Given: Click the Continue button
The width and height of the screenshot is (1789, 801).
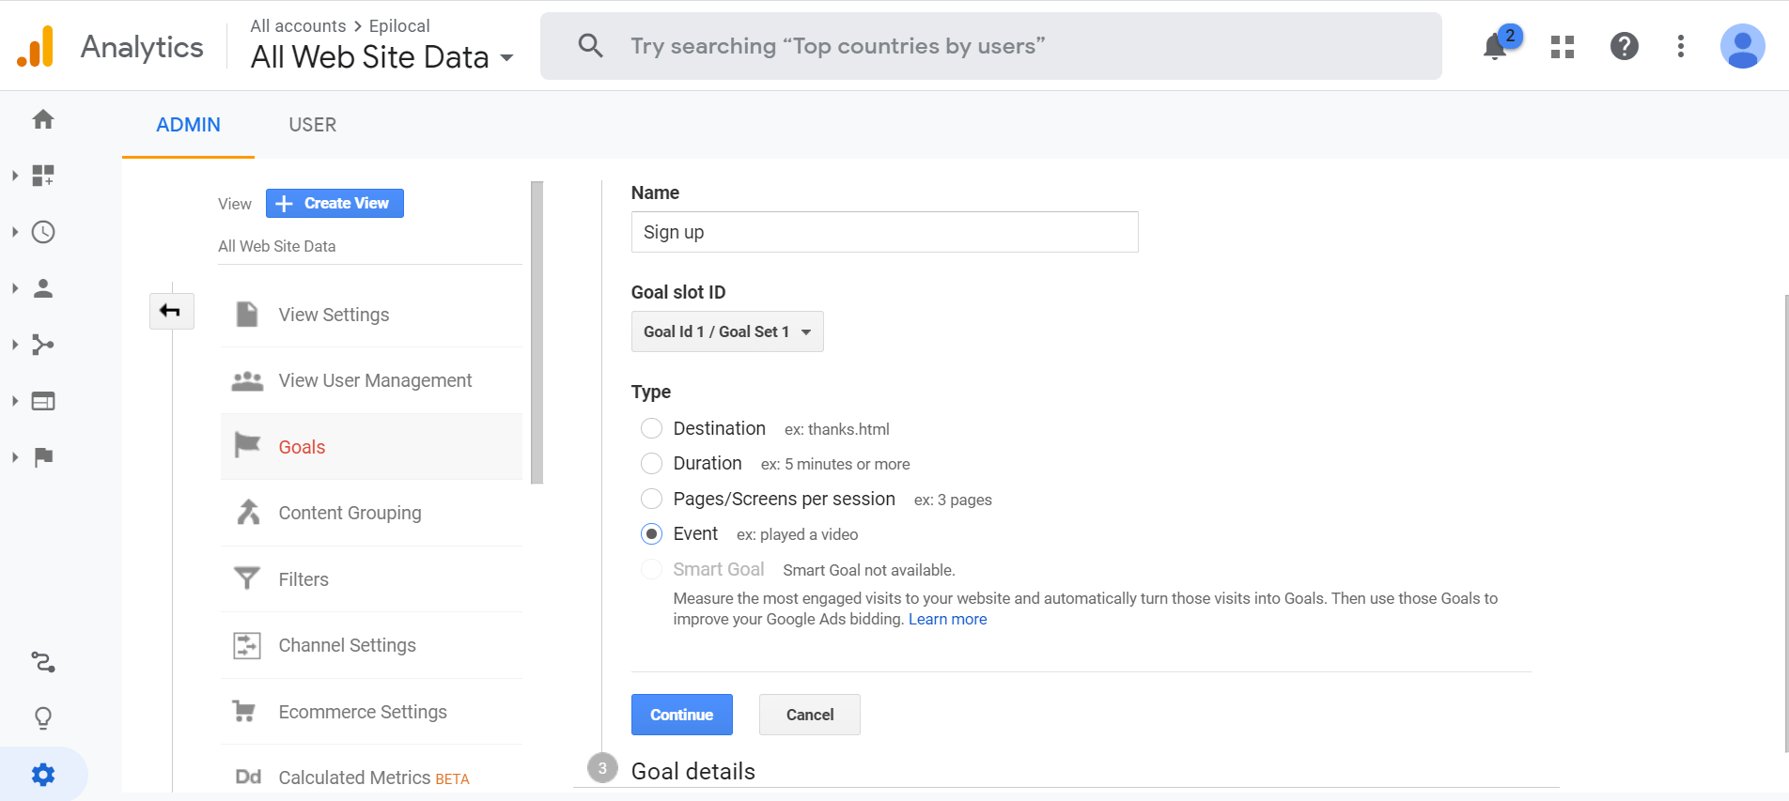Looking at the screenshot, I should [x=682, y=715].
